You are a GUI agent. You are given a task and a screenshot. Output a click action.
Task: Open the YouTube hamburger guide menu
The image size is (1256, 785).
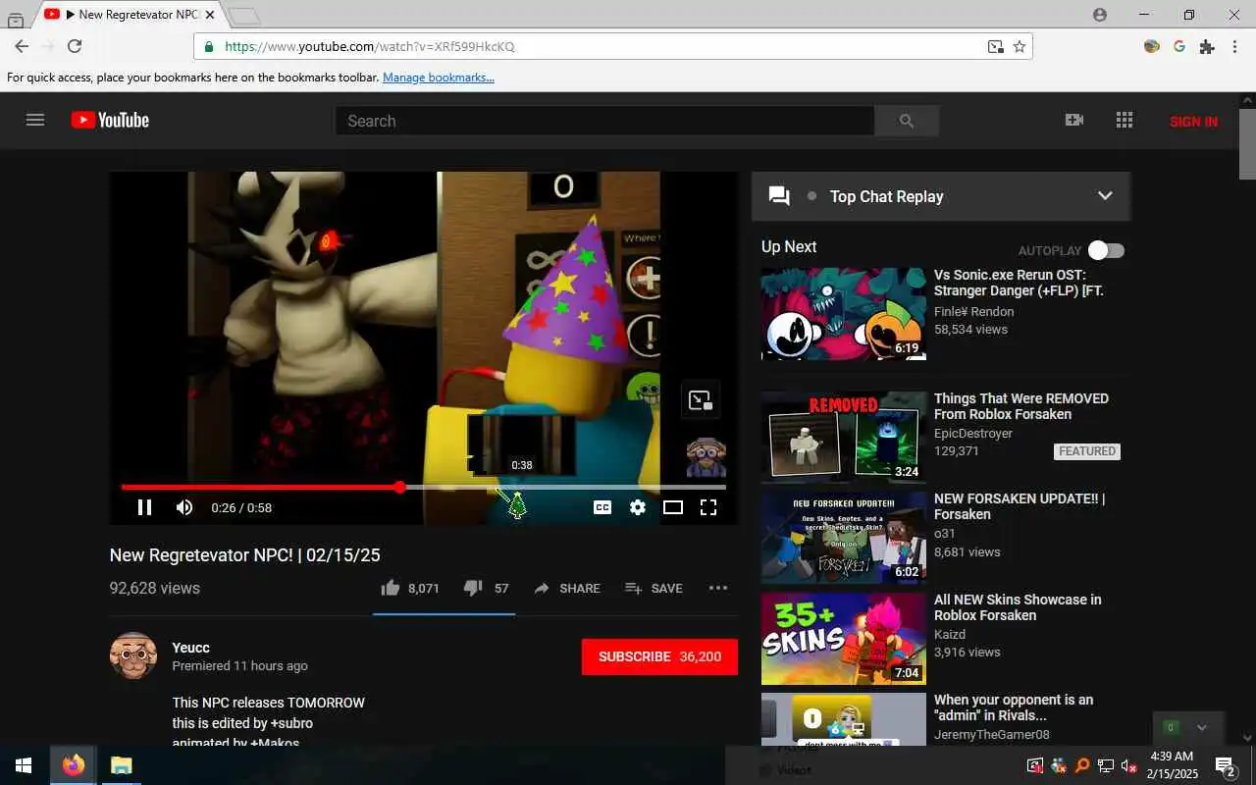pyautogui.click(x=35, y=120)
